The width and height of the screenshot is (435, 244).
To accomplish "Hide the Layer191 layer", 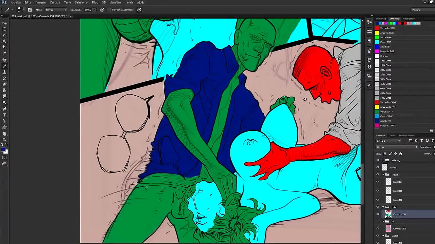I will pyautogui.click(x=378, y=182).
